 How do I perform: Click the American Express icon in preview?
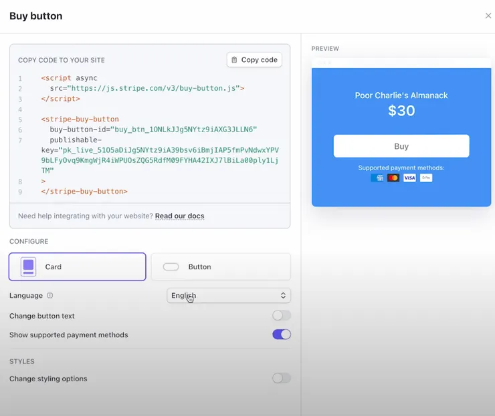pos(377,178)
